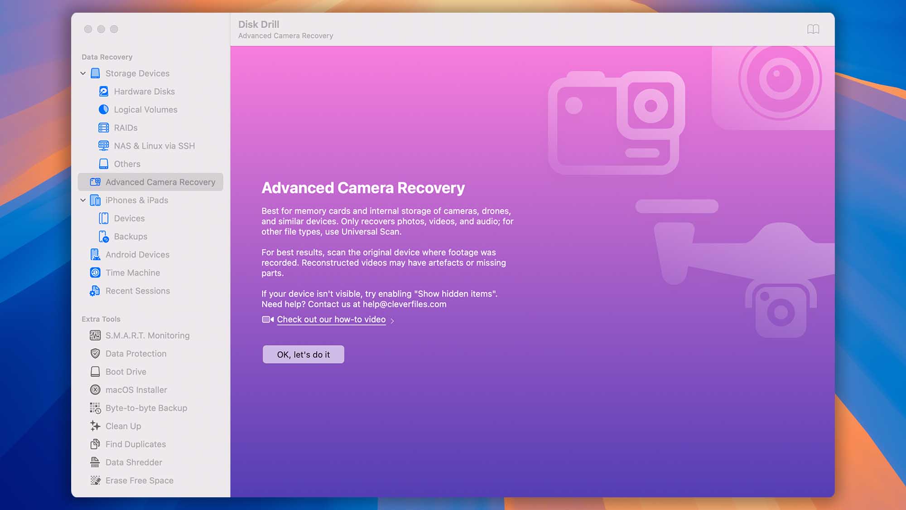This screenshot has width=906, height=510.
Task: Open RAIDs section
Action: pyautogui.click(x=150, y=128)
